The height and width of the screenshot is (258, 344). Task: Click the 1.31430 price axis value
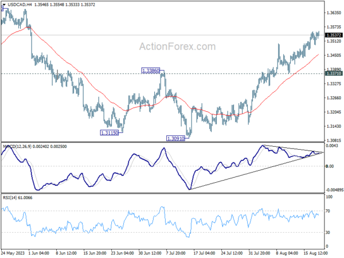click(334, 126)
